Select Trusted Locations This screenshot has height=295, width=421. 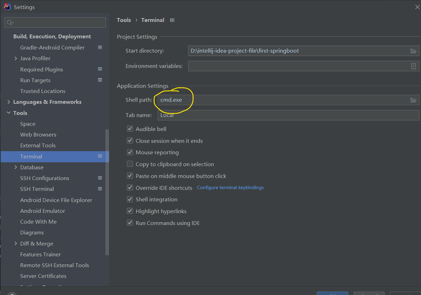pyautogui.click(x=43, y=91)
